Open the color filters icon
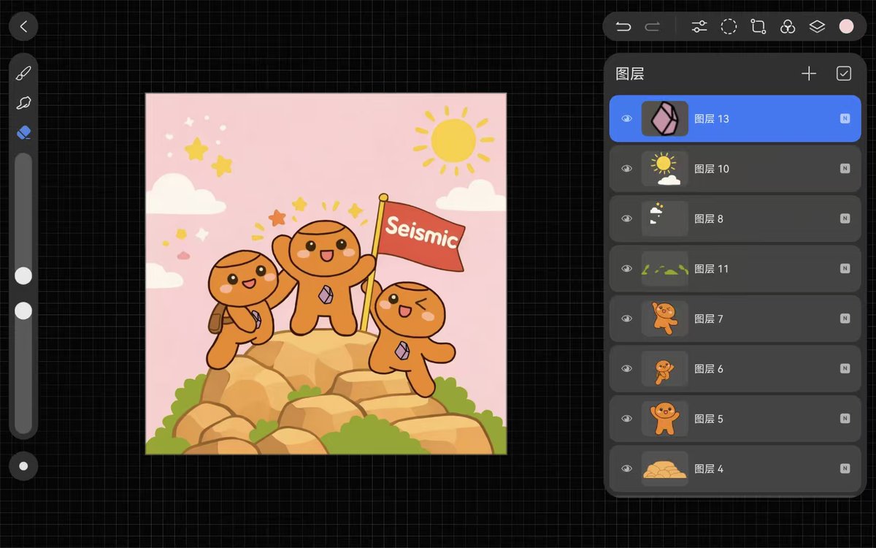This screenshot has width=876, height=548. (788, 27)
